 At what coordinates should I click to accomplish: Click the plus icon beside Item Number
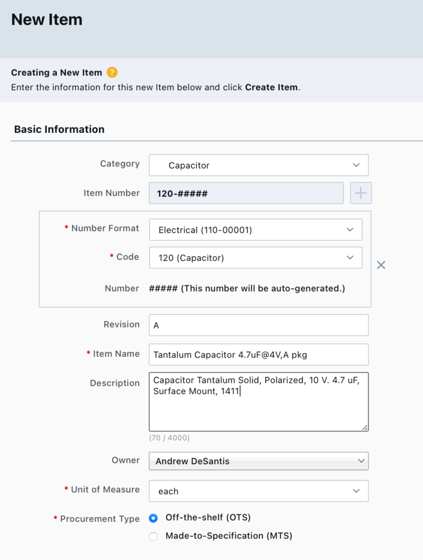pyautogui.click(x=361, y=193)
